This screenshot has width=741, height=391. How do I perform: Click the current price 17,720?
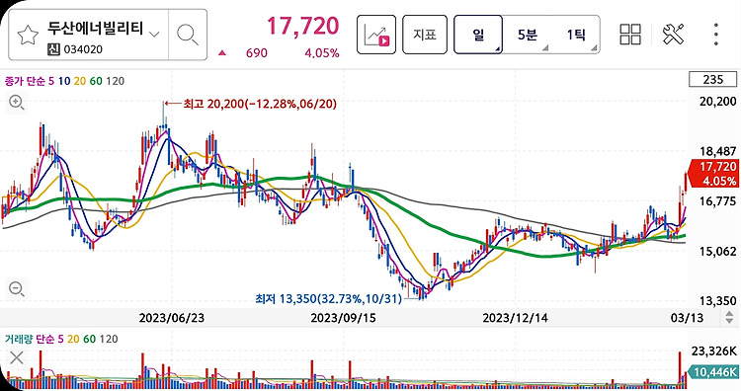pyautogui.click(x=303, y=26)
